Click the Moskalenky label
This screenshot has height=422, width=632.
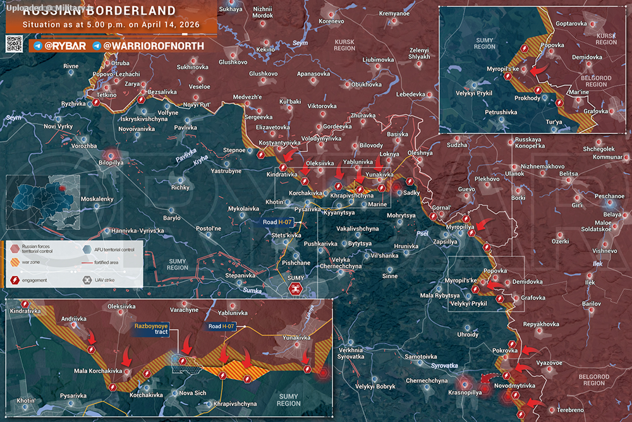[x=97, y=199]
